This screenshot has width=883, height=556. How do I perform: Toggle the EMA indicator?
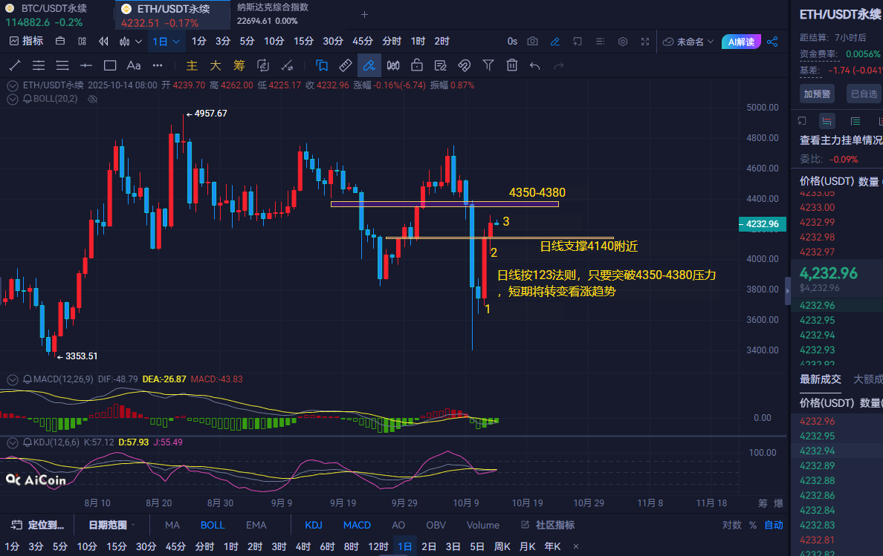[256, 525]
